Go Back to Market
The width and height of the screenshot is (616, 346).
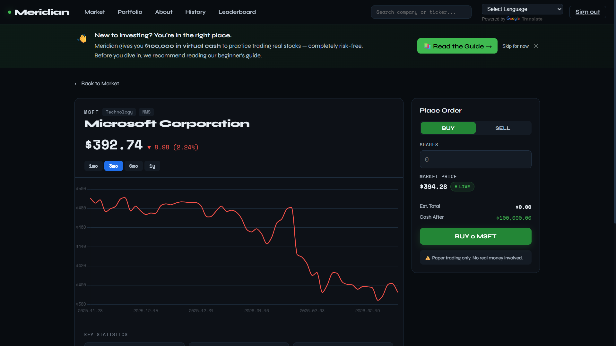pyautogui.click(x=97, y=83)
